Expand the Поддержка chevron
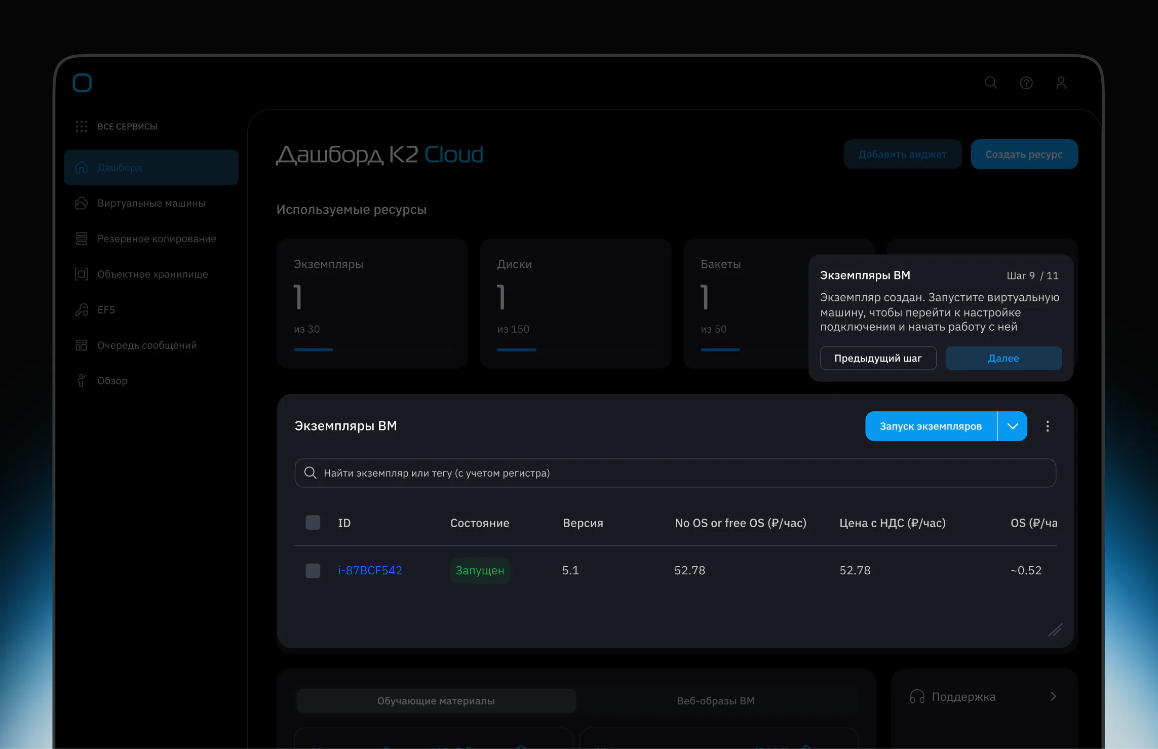1158x749 pixels. (1053, 696)
